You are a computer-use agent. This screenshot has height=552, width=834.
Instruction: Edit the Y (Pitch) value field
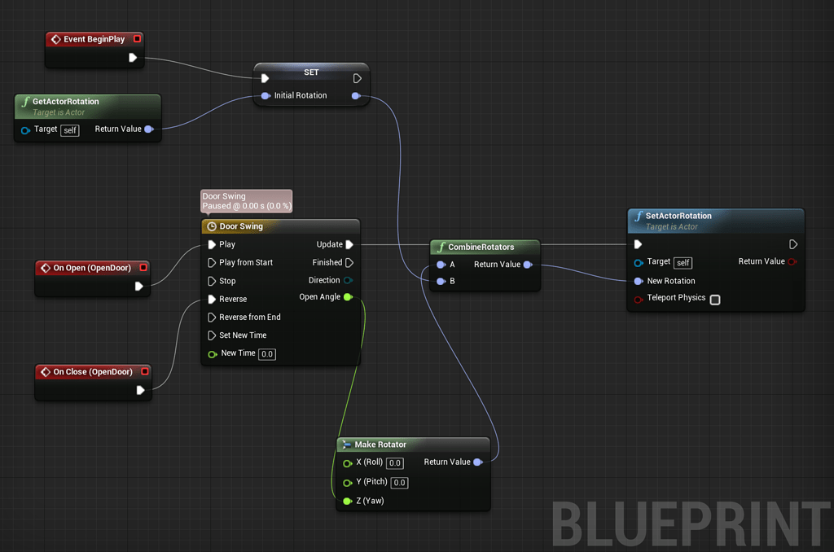pyautogui.click(x=399, y=483)
